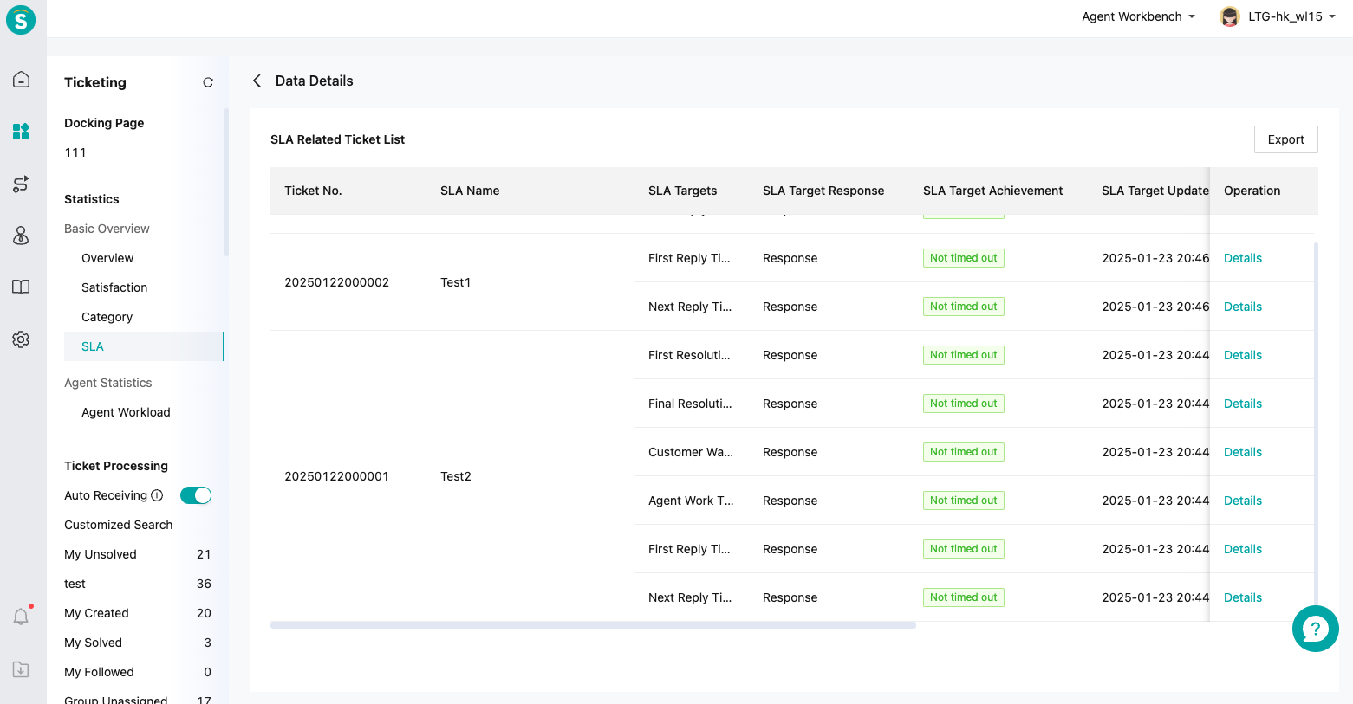This screenshot has width=1353, height=704.
Task: Click the user avatar picture
Action: pos(1229,16)
